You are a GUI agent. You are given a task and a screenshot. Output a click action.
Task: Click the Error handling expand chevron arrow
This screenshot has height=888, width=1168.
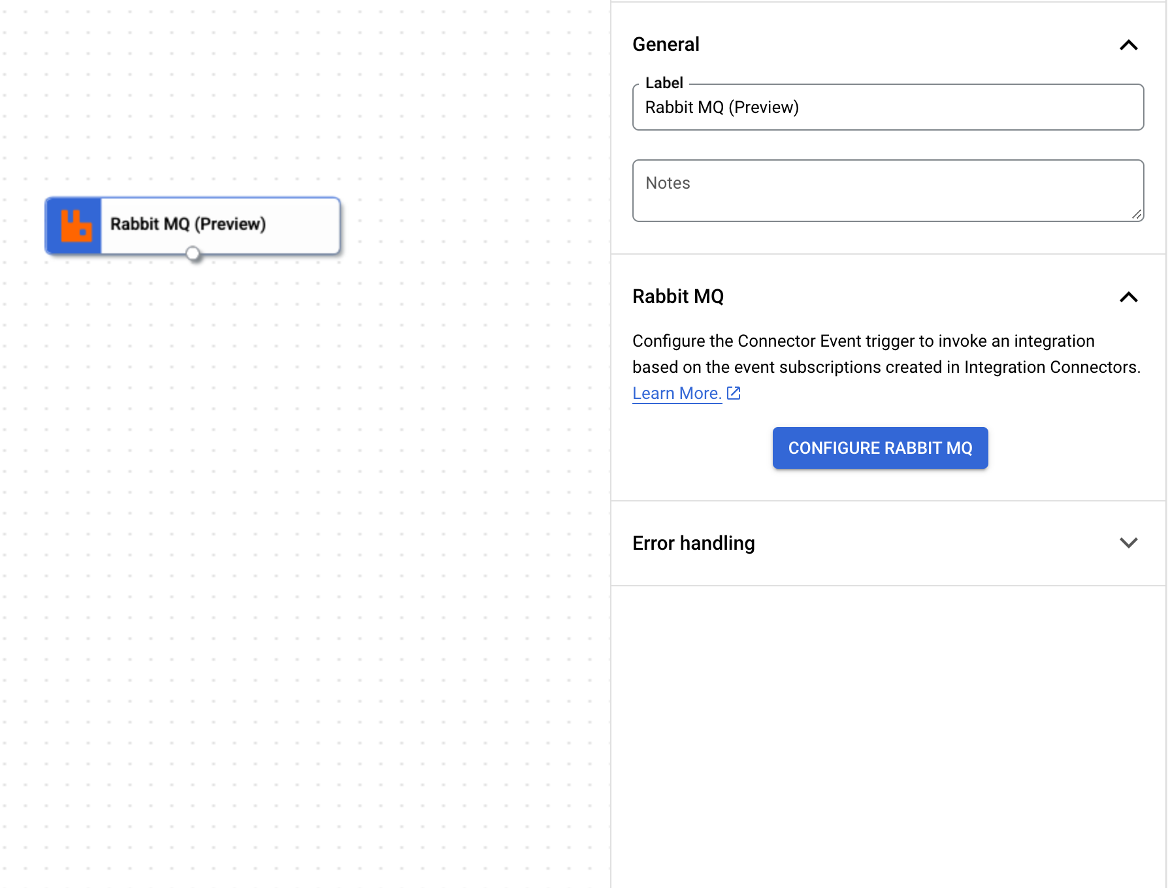click(x=1128, y=543)
